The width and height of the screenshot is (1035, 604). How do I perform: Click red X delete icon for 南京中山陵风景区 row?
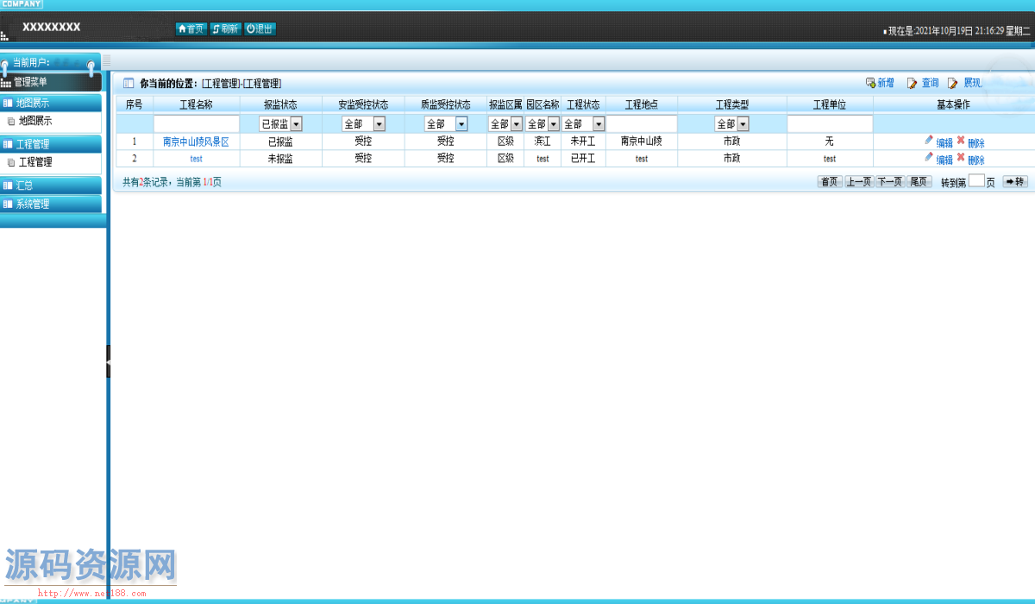[x=961, y=140]
